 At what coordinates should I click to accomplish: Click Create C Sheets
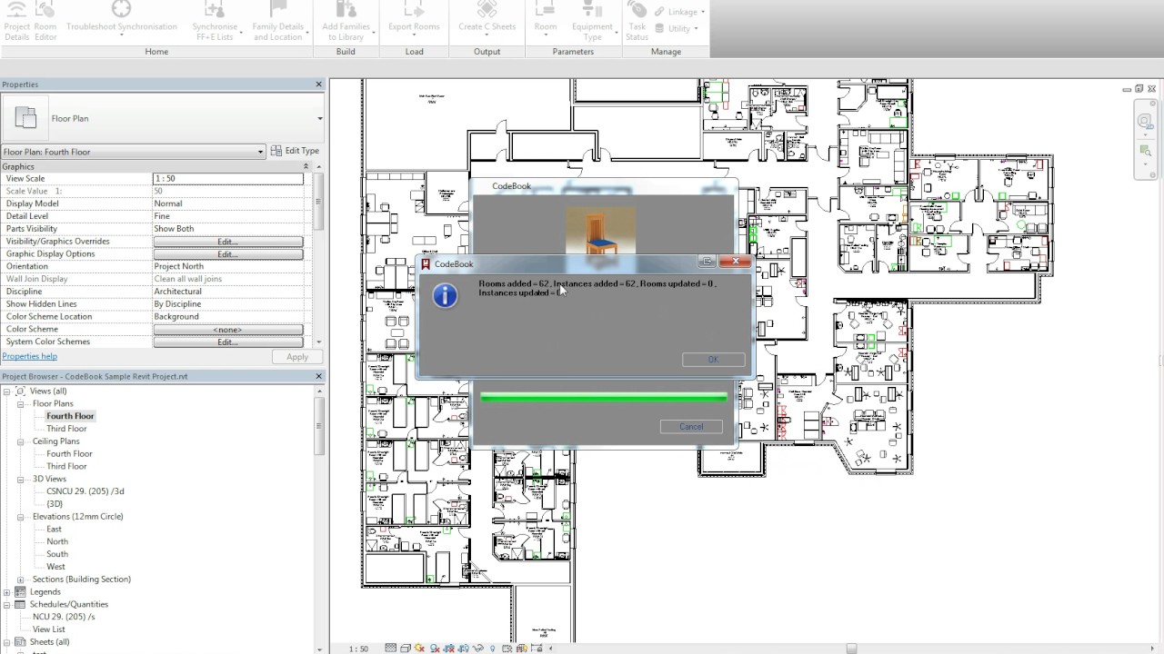[x=487, y=18]
